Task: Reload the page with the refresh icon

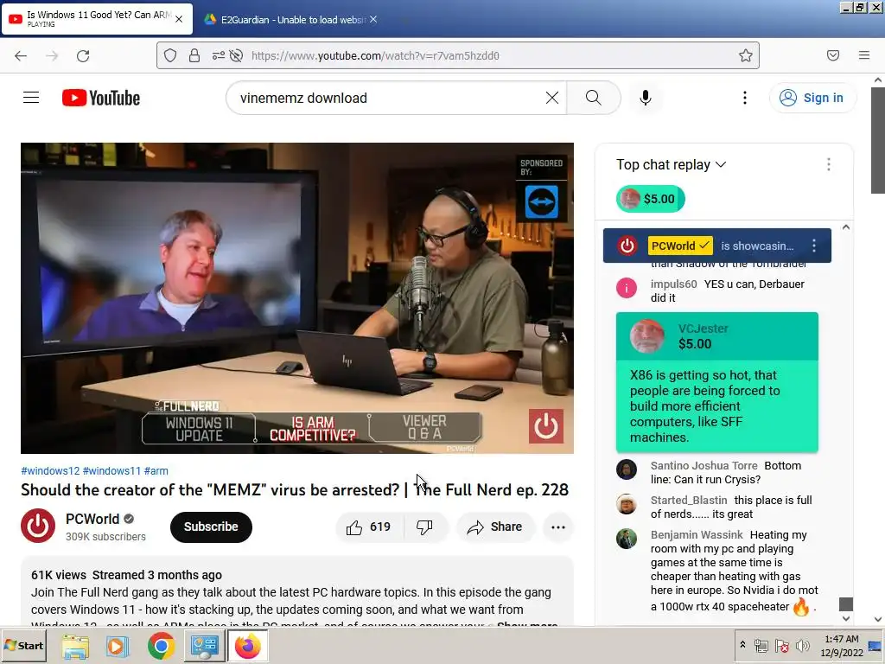Action: 83,55
